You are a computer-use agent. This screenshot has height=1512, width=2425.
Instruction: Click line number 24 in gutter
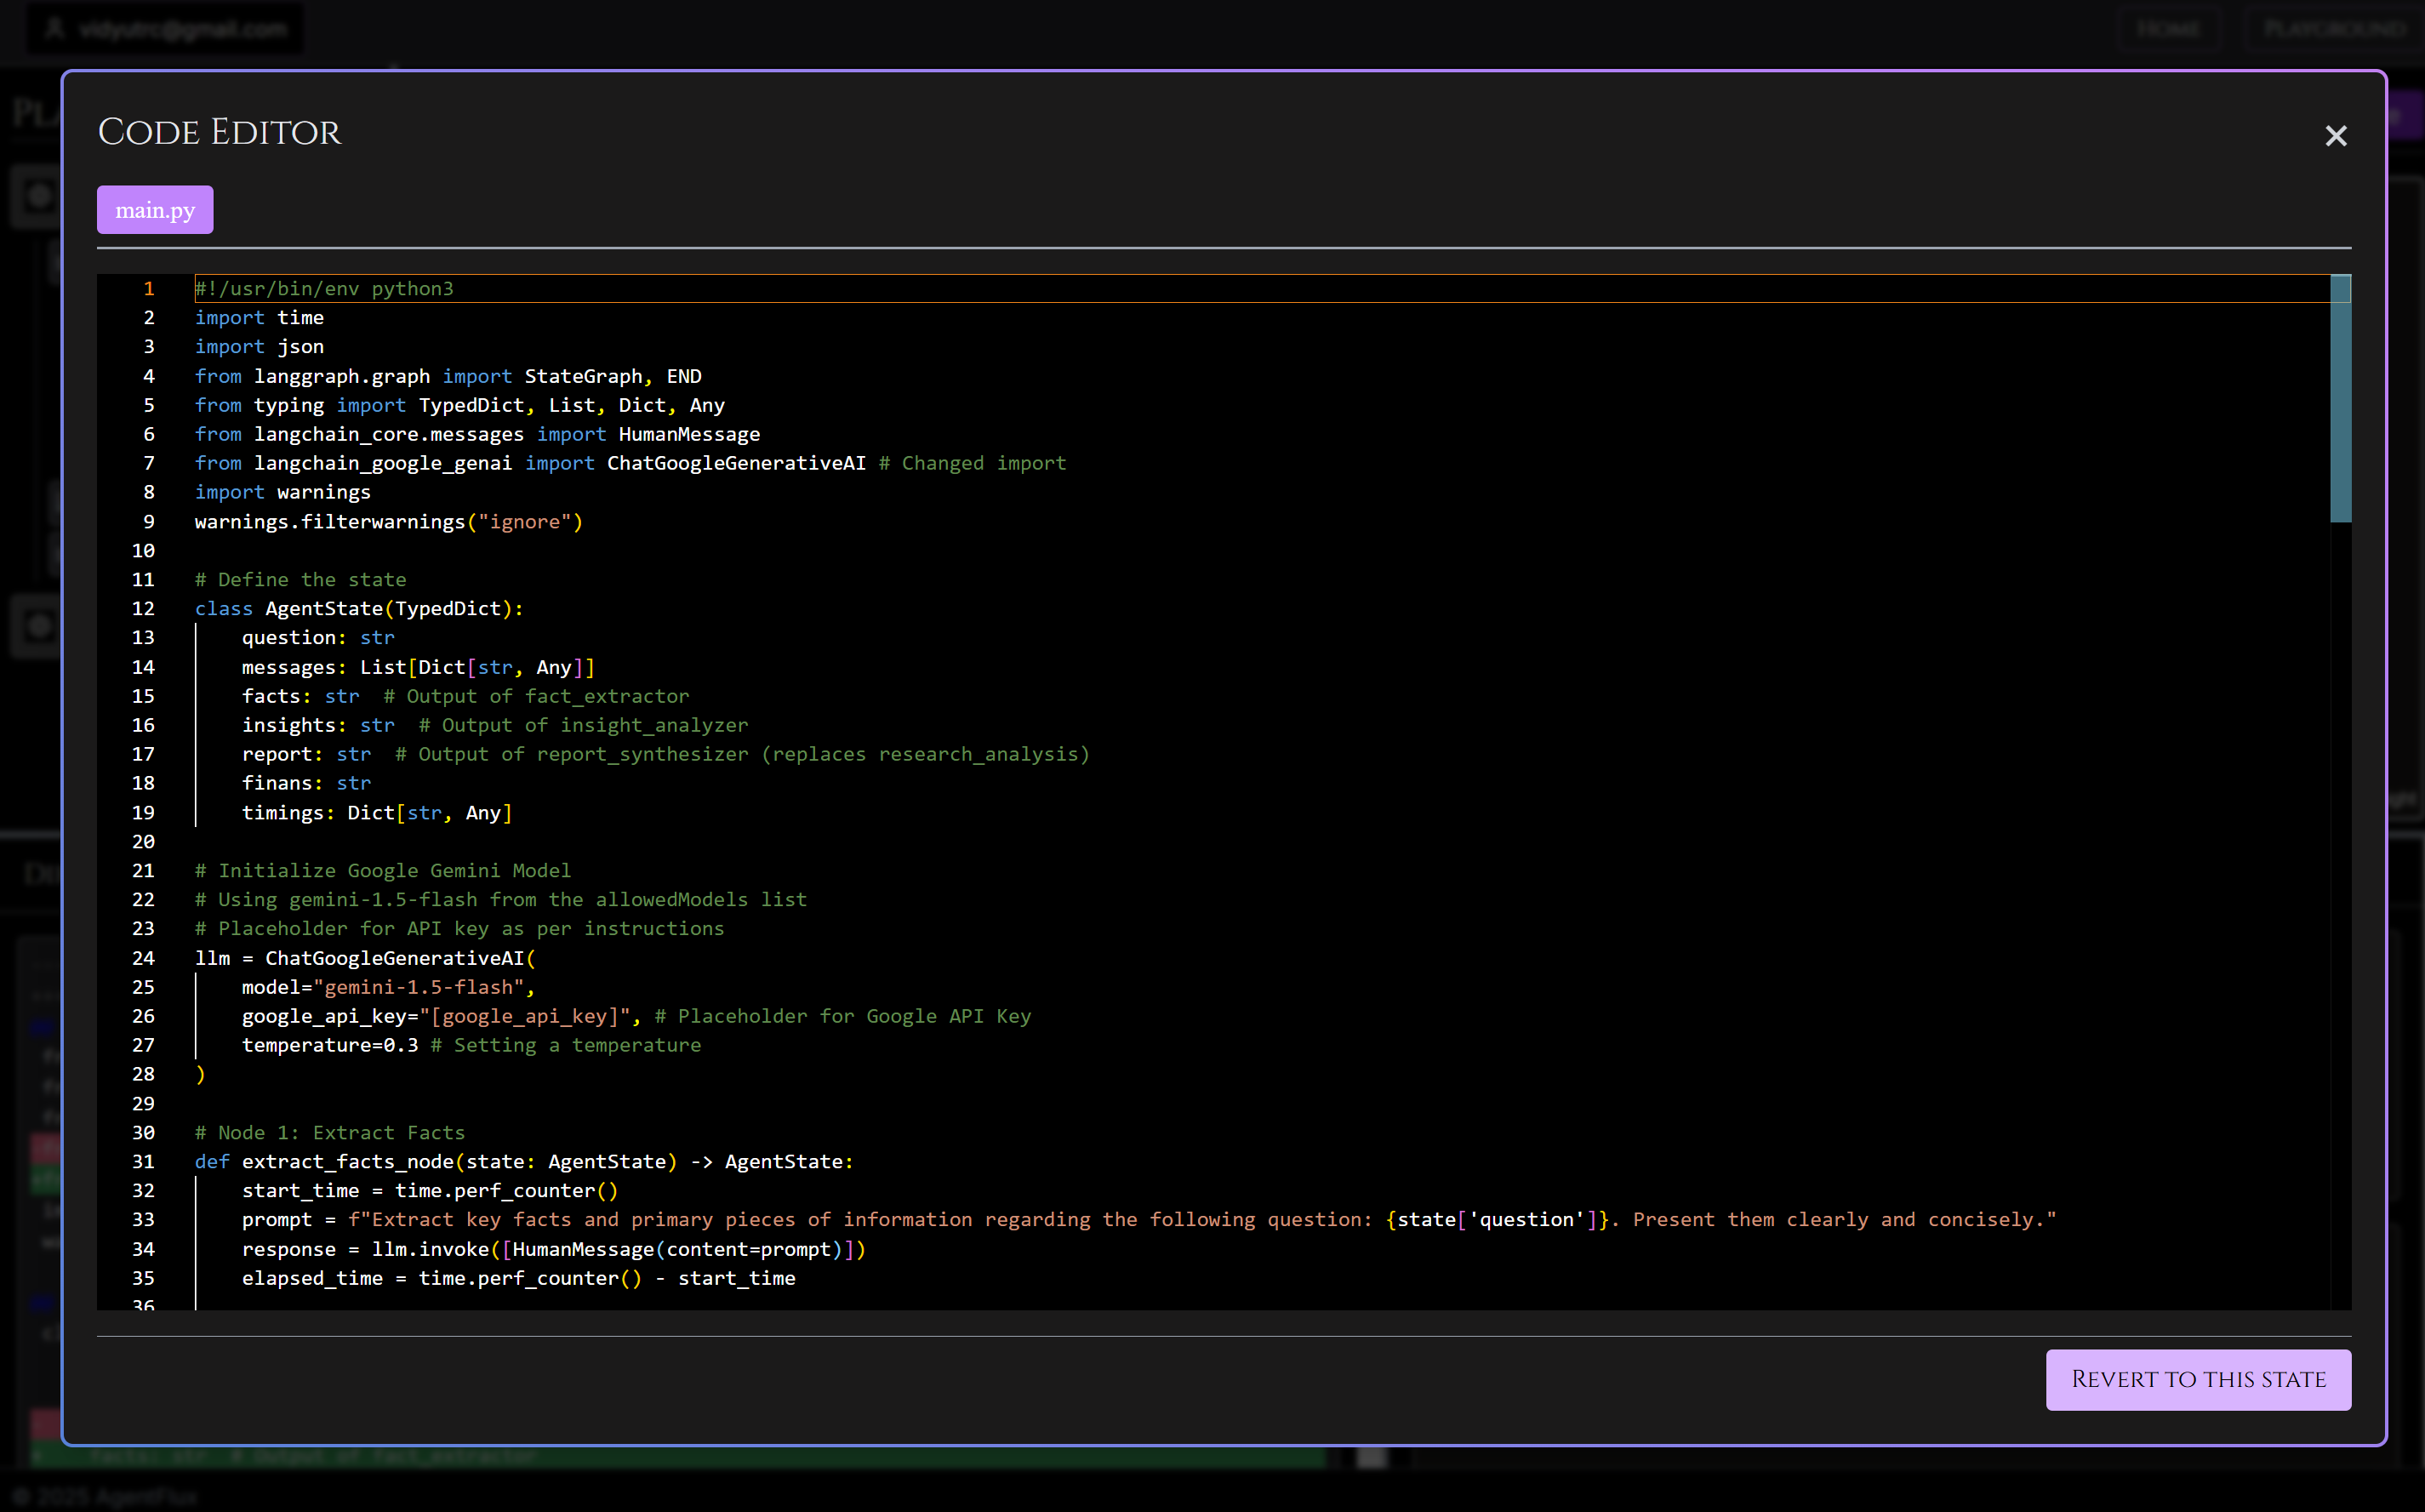(x=143, y=958)
